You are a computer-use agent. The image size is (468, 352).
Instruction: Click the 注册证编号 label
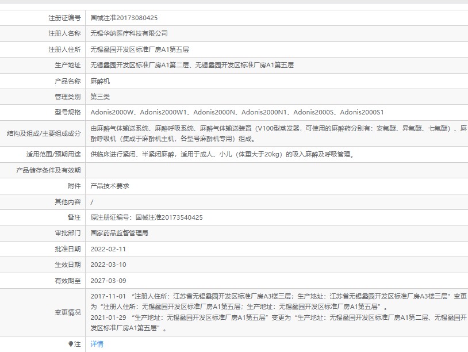click(x=64, y=18)
